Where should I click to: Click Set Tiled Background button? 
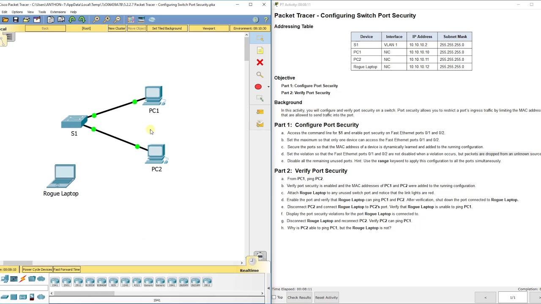point(167,28)
